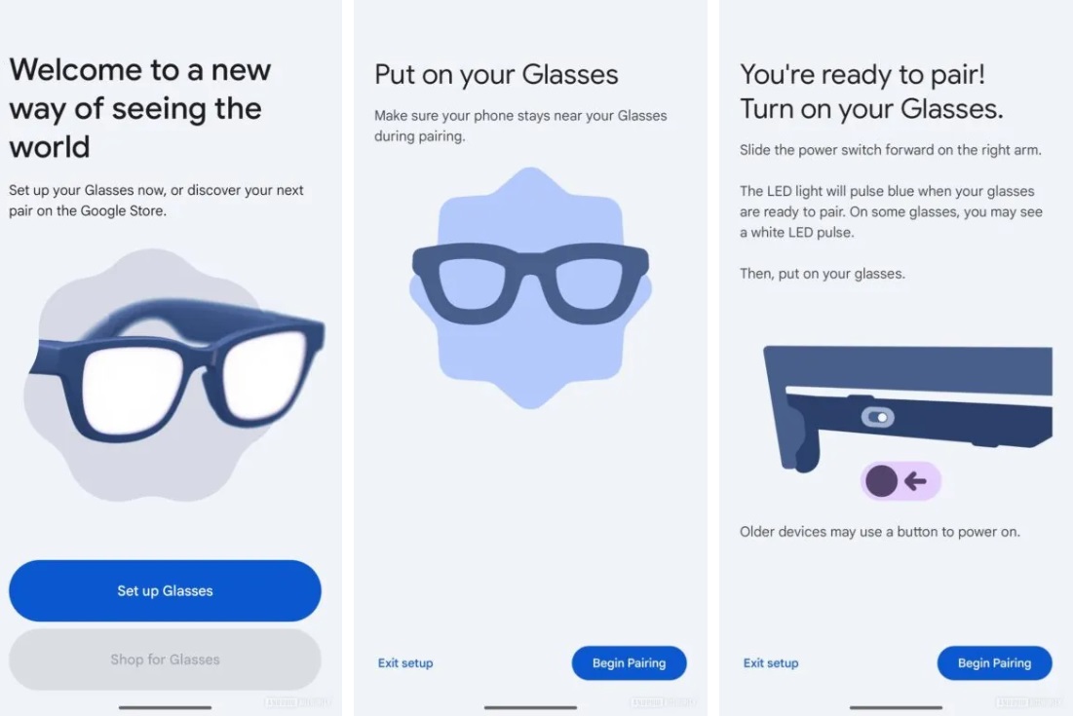Click Begin Pairing below the flat glasses illustration
The width and height of the screenshot is (1073, 716).
tap(629, 662)
